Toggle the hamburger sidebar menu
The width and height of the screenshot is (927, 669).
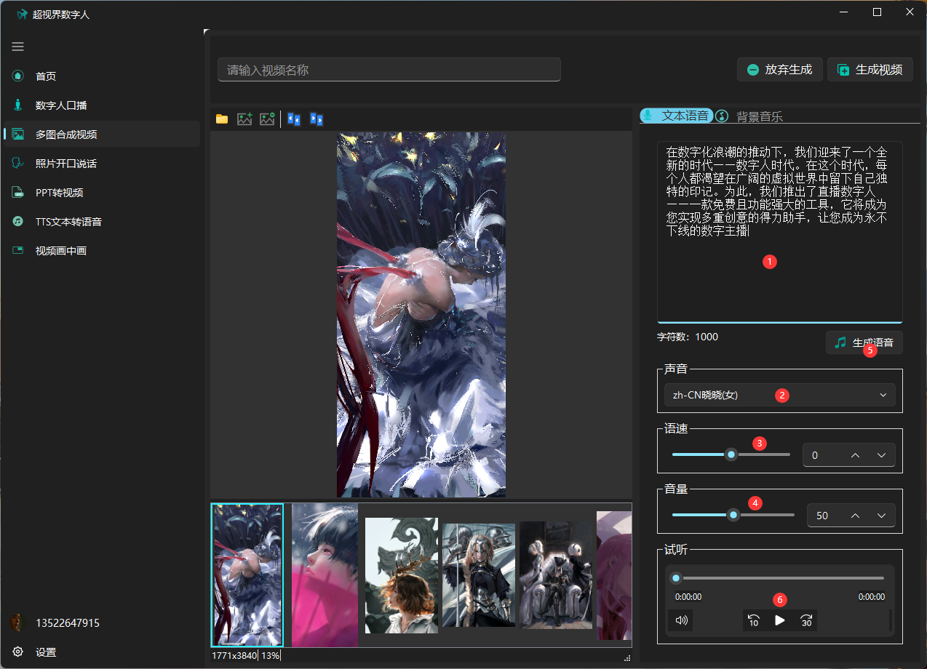pyautogui.click(x=18, y=47)
